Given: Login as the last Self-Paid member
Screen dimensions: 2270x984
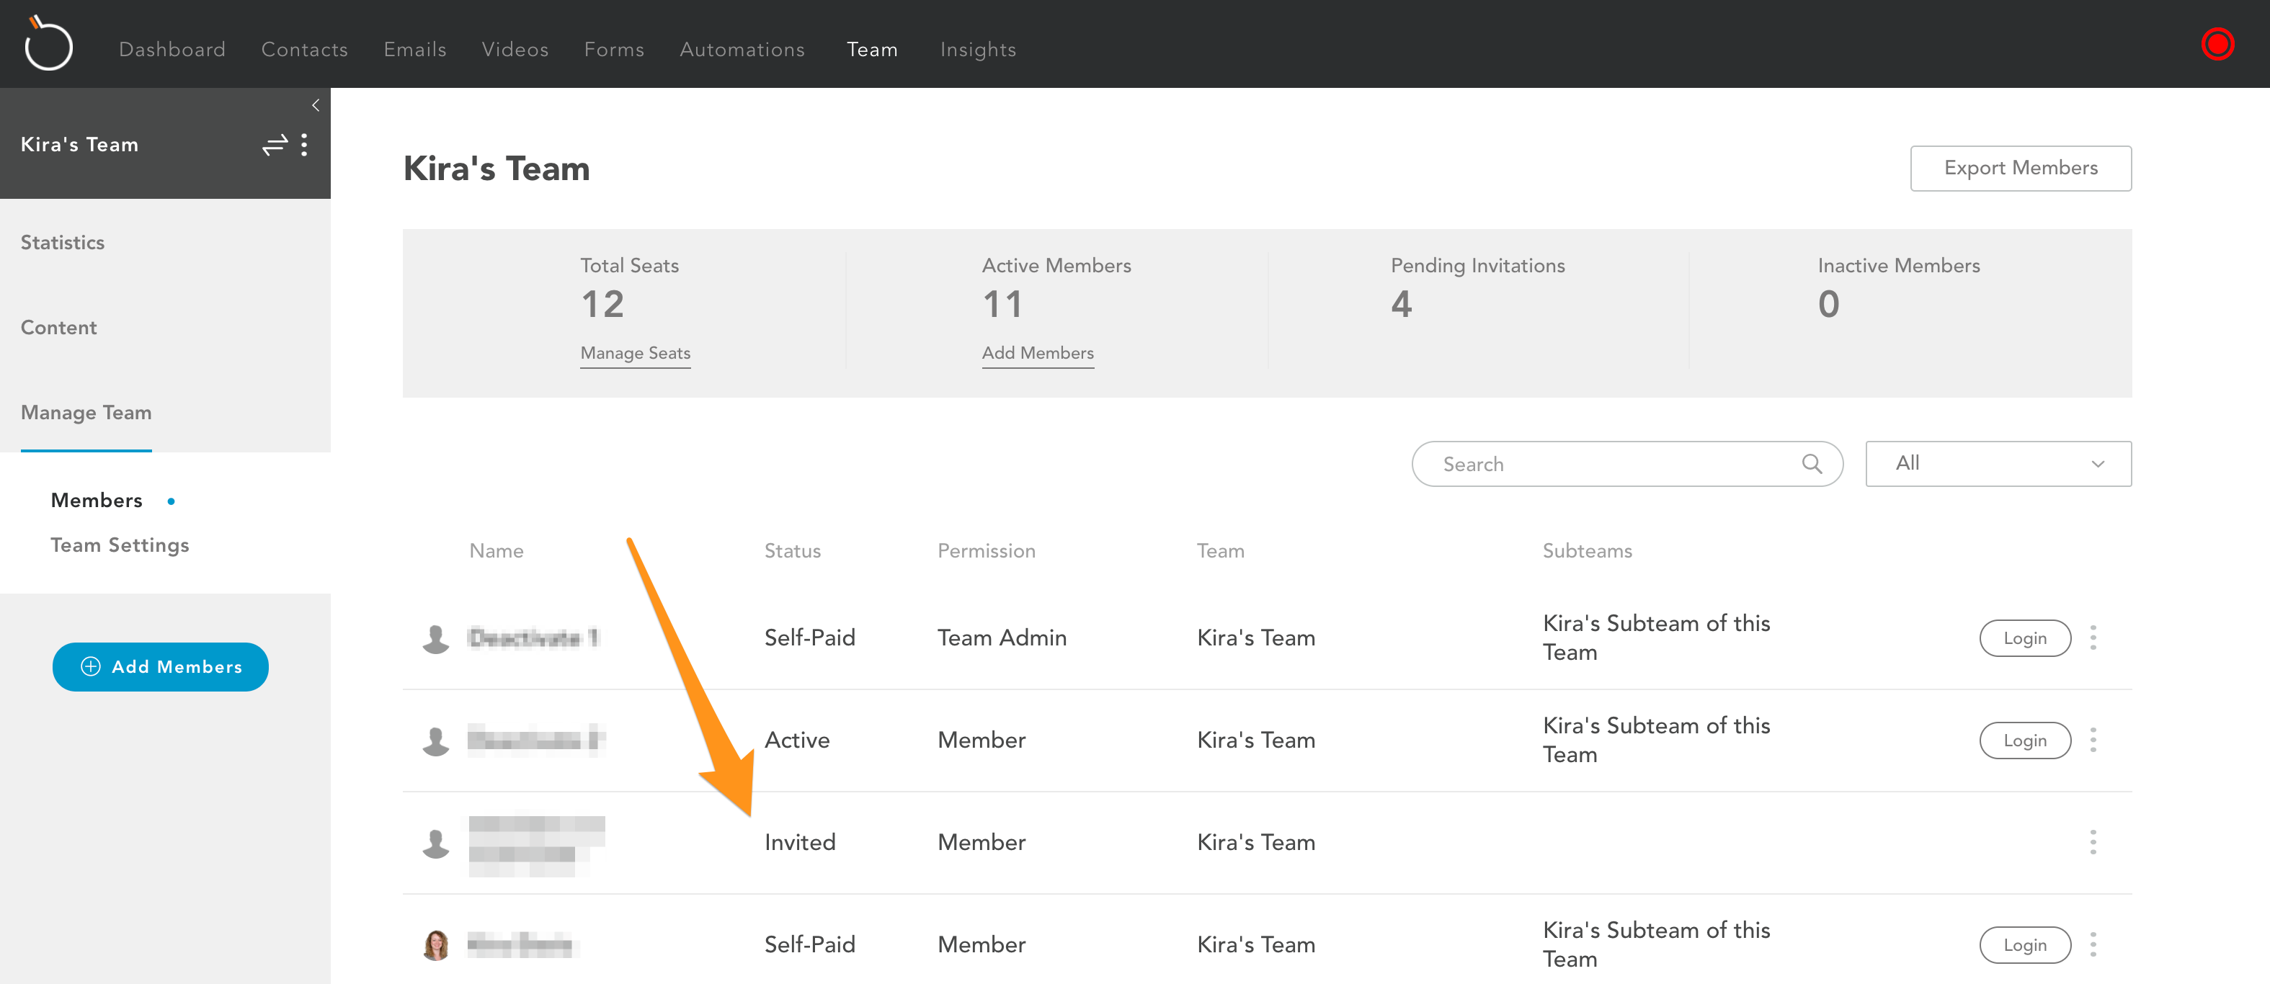Looking at the screenshot, I should tap(2024, 944).
